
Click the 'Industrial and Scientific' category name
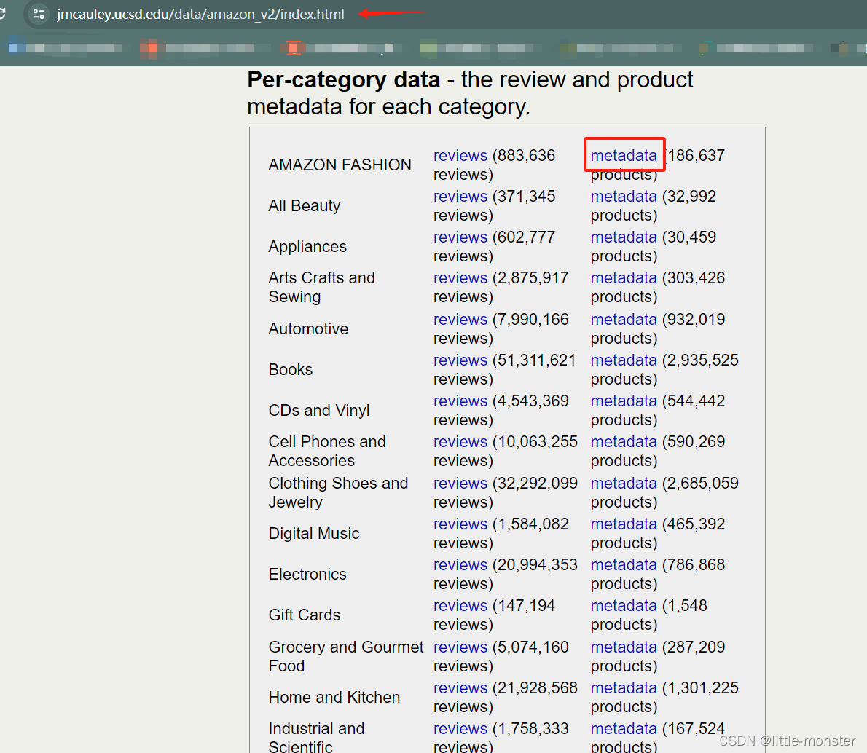tap(316, 738)
